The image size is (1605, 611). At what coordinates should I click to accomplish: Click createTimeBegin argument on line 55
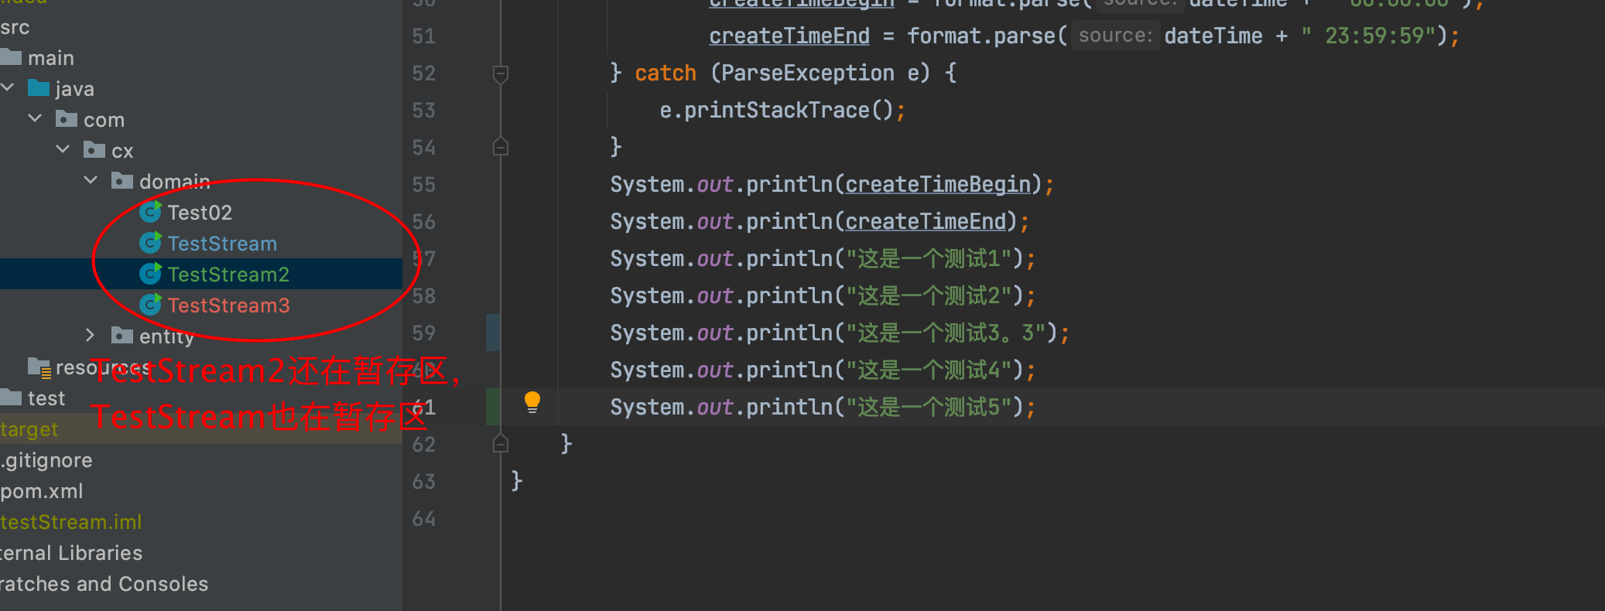point(938,185)
